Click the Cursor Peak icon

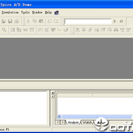pyautogui.click(x=78, y=30)
